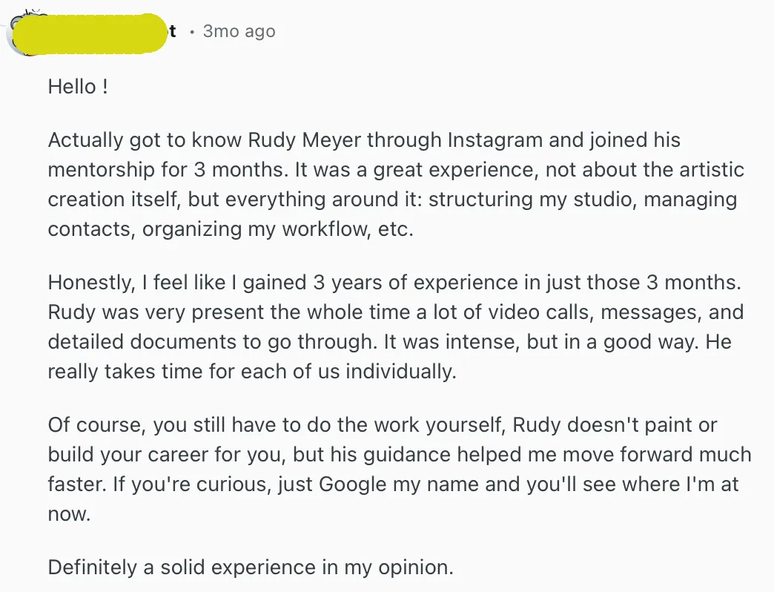Image resolution: width=774 pixels, height=592 pixels.
Task: Open the highlighted commenter username
Action: coord(96,33)
